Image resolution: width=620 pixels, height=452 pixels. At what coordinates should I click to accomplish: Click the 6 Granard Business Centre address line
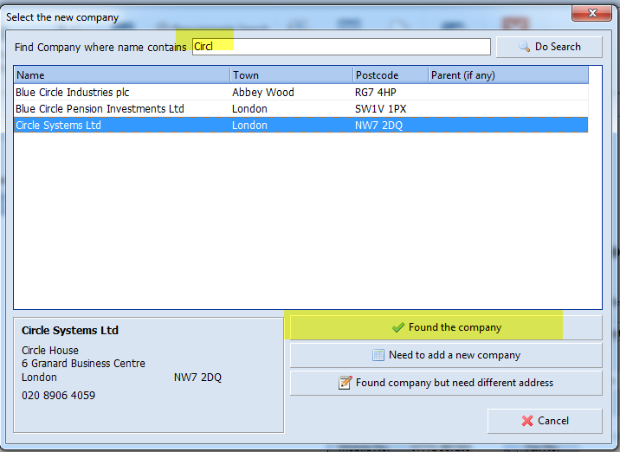83,364
